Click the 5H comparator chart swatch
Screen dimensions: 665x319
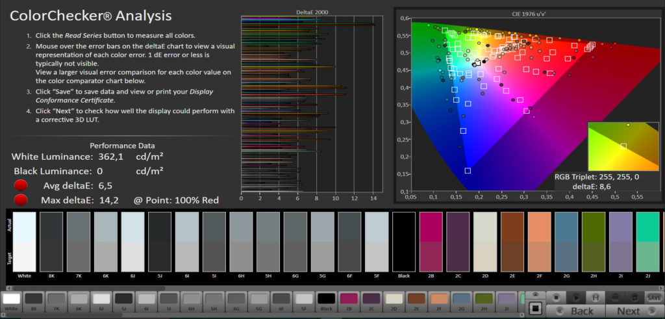click(268, 242)
